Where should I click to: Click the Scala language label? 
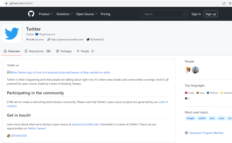pyautogui.click(x=191, y=93)
